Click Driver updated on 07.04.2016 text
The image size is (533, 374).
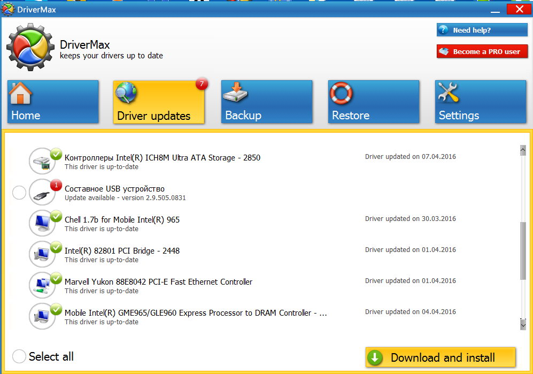coord(410,157)
